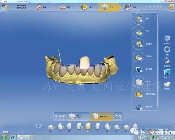Collapse the step bar small handle
This screenshot has height=140, width=175.
click(x=56, y=116)
